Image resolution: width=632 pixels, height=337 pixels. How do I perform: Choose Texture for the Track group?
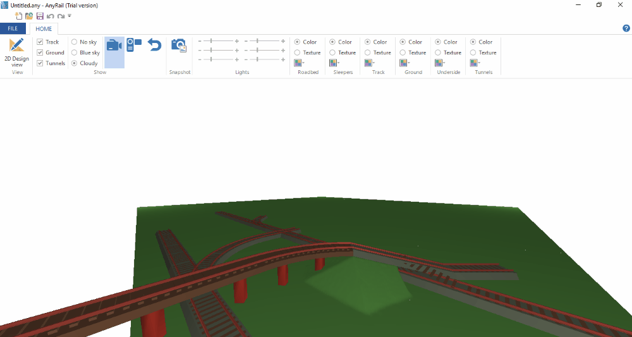coord(368,52)
